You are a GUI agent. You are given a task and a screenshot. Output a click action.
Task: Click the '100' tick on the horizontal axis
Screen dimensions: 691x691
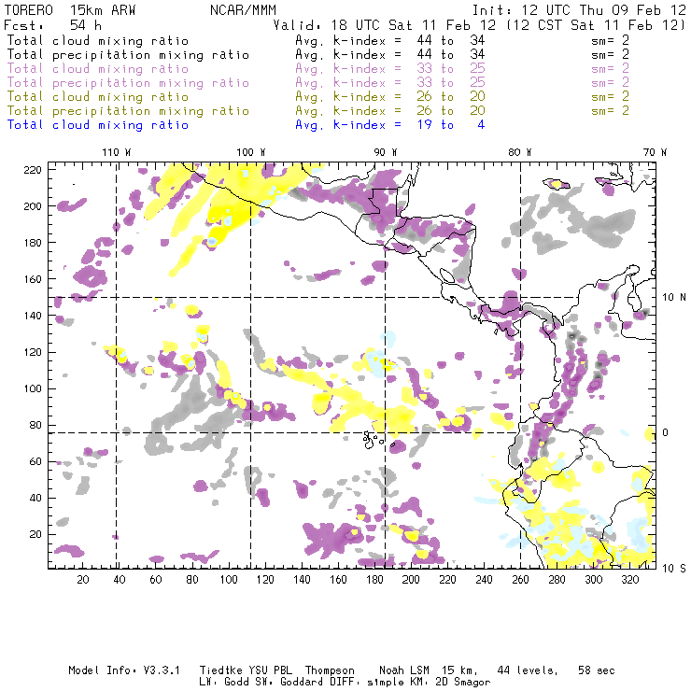(x=229, y=580)
